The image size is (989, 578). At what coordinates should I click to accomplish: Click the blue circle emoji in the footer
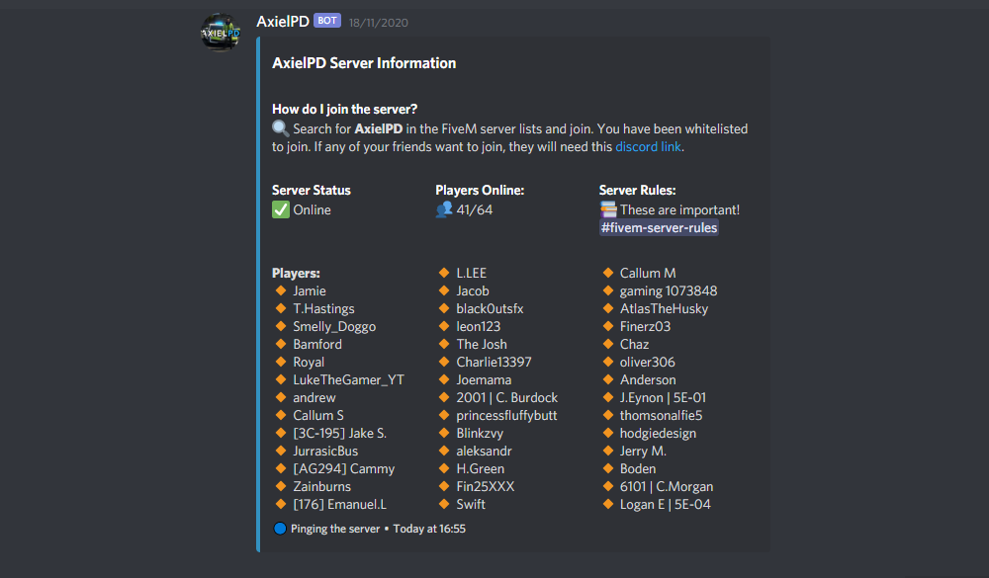(x=280, y=529)
